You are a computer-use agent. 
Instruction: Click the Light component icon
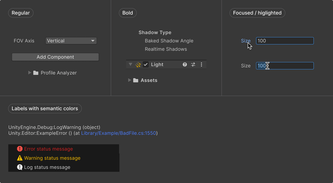(x=138, y=65)
